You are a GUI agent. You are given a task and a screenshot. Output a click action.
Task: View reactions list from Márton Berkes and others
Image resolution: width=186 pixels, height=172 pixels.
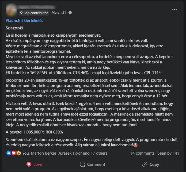point(65,153)
